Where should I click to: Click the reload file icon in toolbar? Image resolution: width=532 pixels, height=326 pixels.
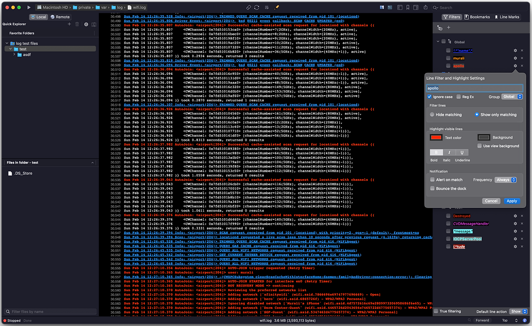pyautogui.click(x=257, y=8)
